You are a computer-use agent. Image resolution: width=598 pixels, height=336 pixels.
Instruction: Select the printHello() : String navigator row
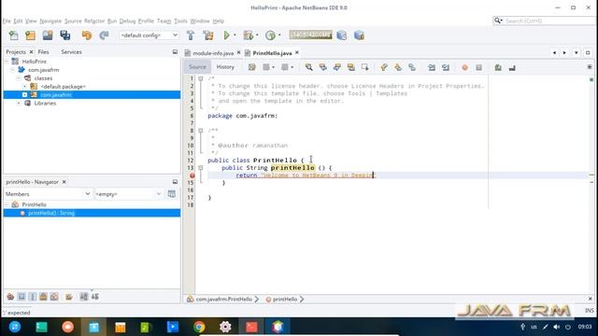pyautogui.click(x=92, y=213)
